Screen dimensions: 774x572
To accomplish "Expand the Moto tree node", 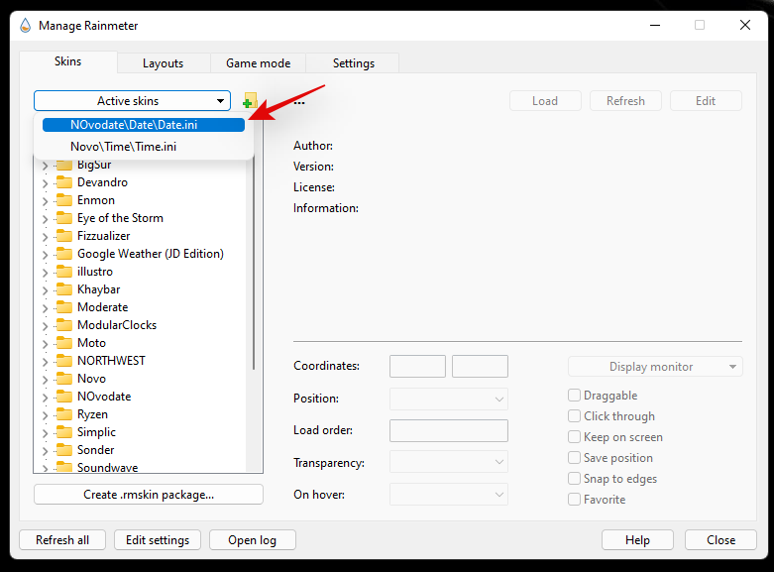I will point(45,343).
